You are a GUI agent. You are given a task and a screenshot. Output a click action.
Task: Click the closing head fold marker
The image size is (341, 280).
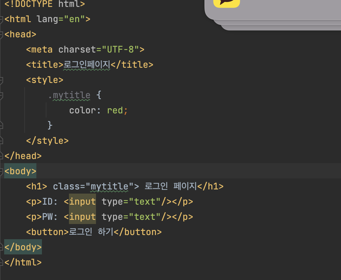[1, 156]
